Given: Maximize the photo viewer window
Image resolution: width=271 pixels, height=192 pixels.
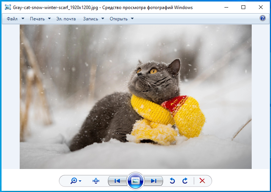Looking at the screenshot, I should pos(243,7).
